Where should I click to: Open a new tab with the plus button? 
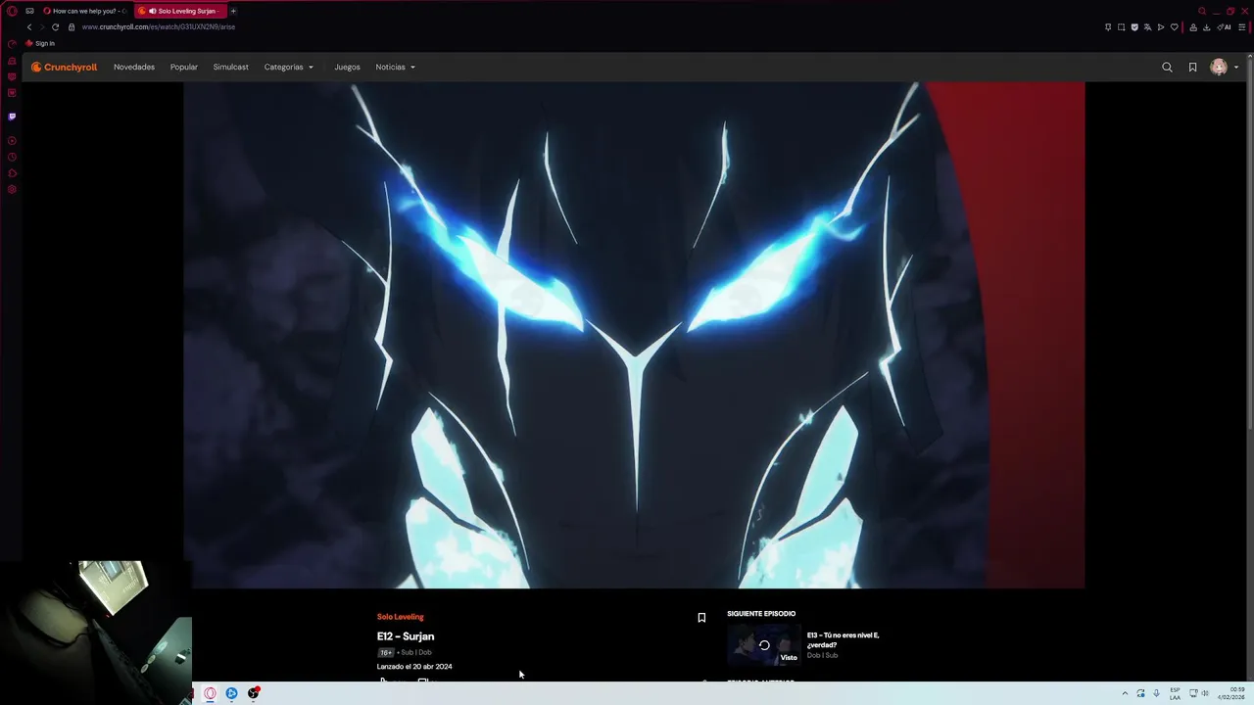pos(233,11)
